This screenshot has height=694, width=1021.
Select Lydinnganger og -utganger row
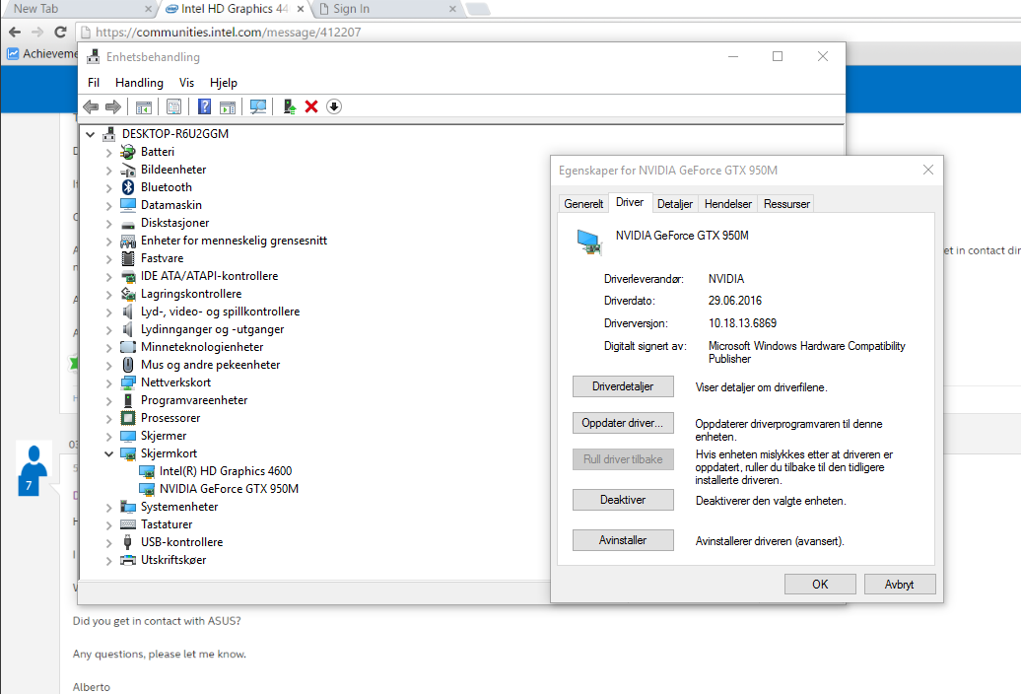point(212,329)
